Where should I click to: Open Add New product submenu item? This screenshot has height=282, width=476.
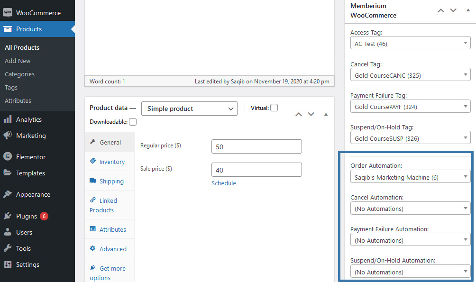(x=18, y=61)
